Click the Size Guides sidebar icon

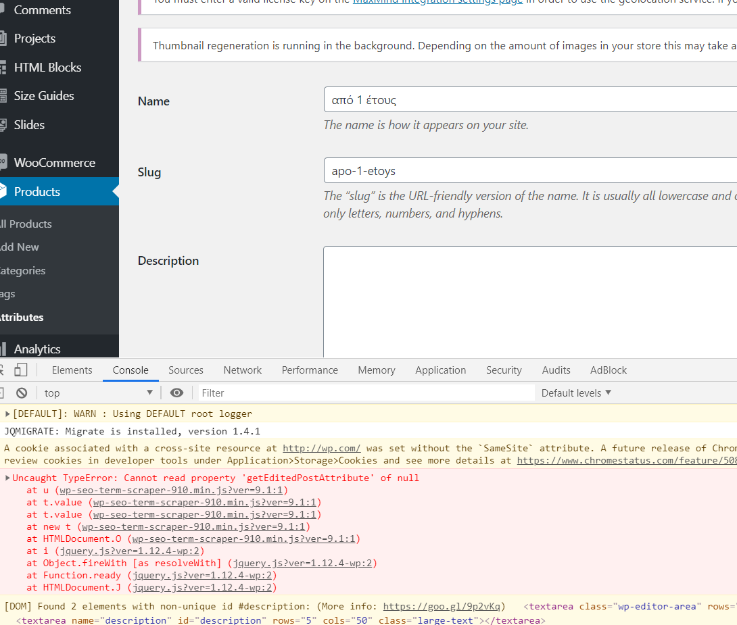(x=3, y=96)
